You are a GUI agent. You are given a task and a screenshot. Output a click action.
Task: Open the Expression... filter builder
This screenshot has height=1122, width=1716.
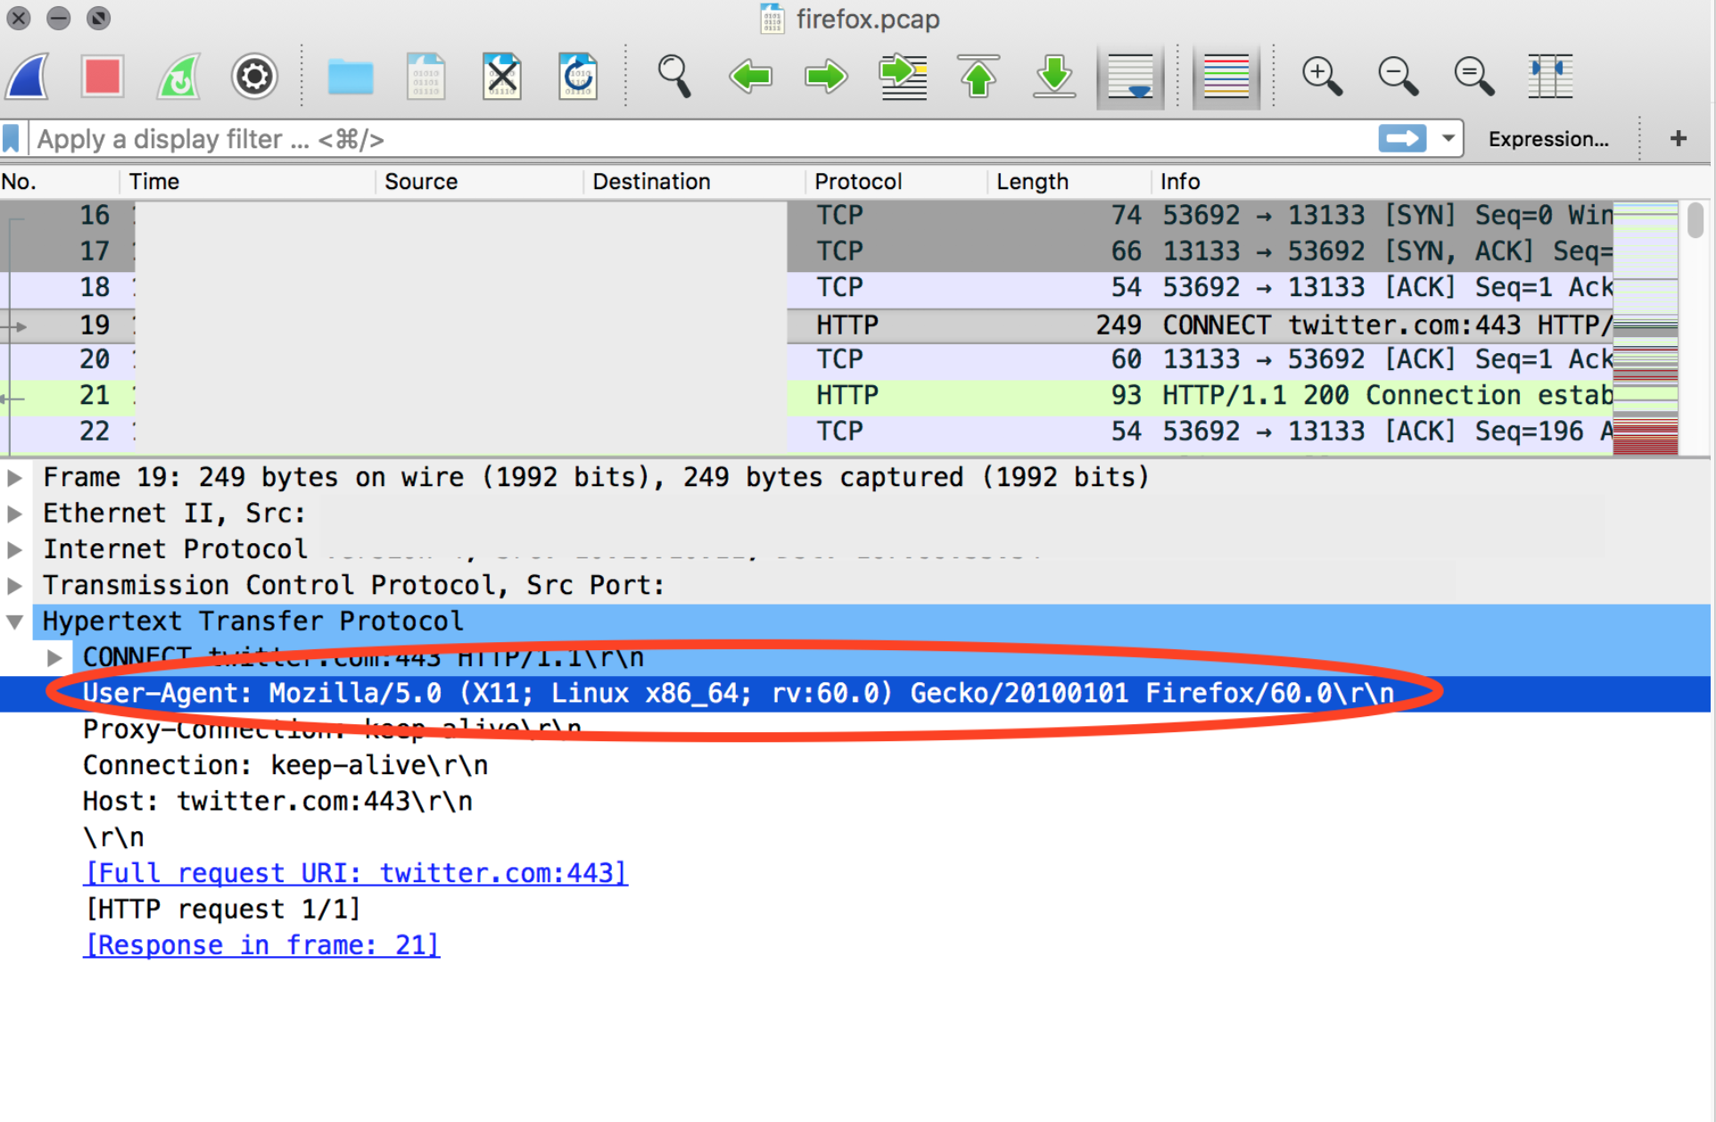[x=1548, y=139]
